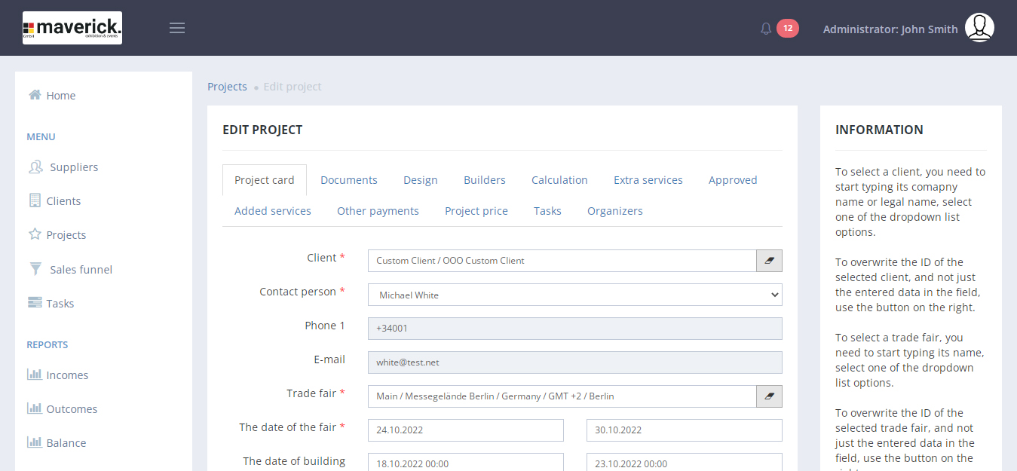This screenshot has width=1017, height=471.
Task: Open the Builders tab
Action: click(484, 180)
